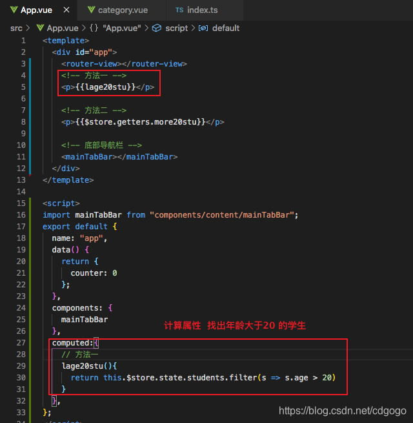
Task: Select the src breadcrumb segment
Action: (x=16, y=28)
